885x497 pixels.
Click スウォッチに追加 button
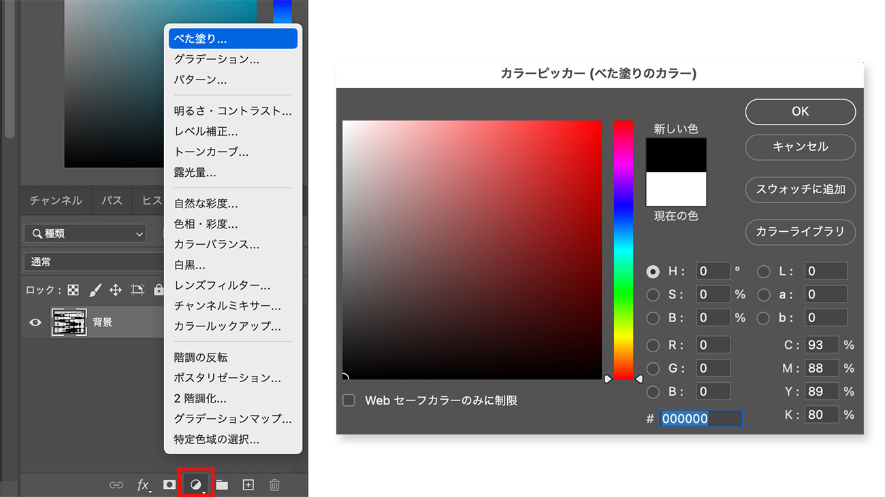click(801, 189)
